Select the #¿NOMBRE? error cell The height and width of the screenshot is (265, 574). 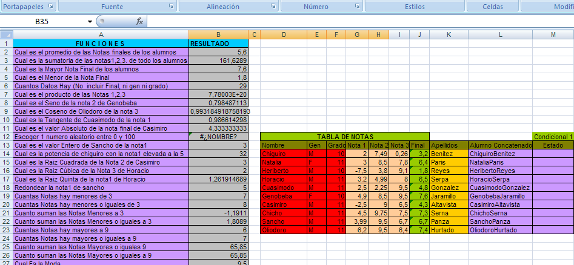(x=218, y=137)
